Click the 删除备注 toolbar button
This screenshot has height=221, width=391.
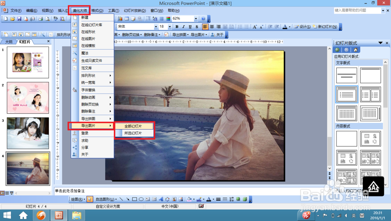pos(152,35)
